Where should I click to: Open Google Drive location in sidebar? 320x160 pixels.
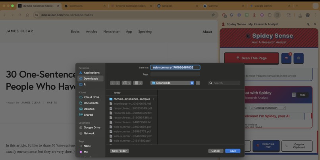(x=91, y=128)
